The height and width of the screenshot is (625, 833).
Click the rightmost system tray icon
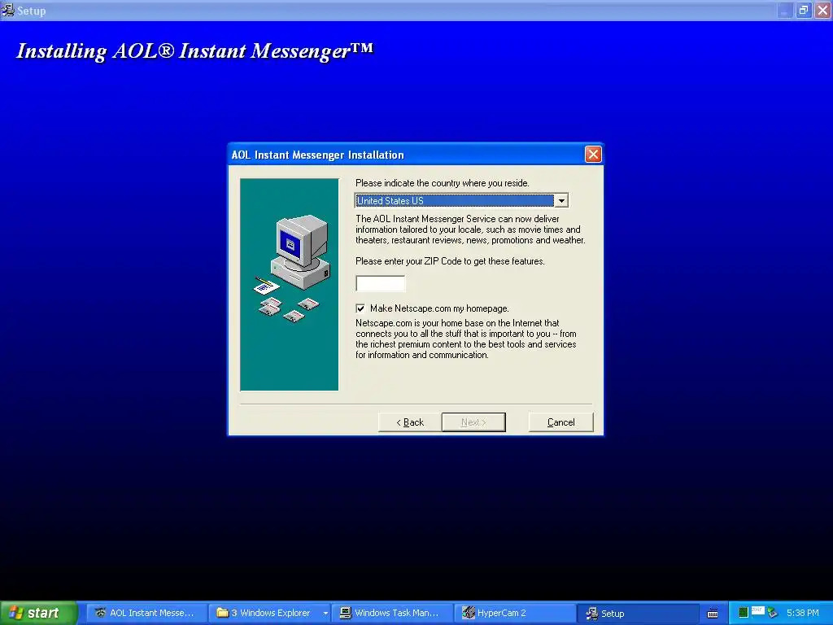click(772, 613)
